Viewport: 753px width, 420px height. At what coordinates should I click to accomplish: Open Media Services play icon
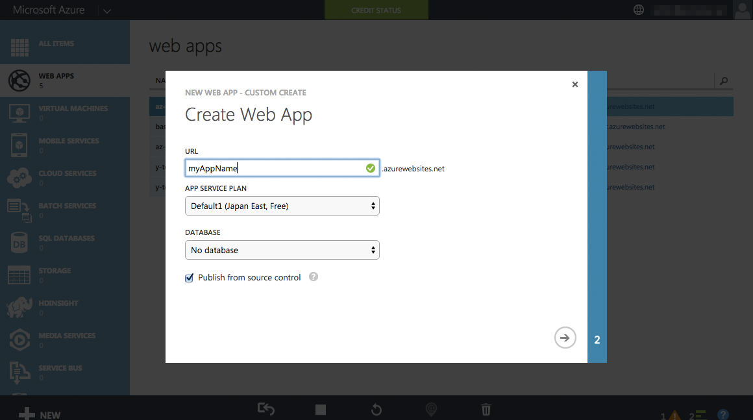19,340
